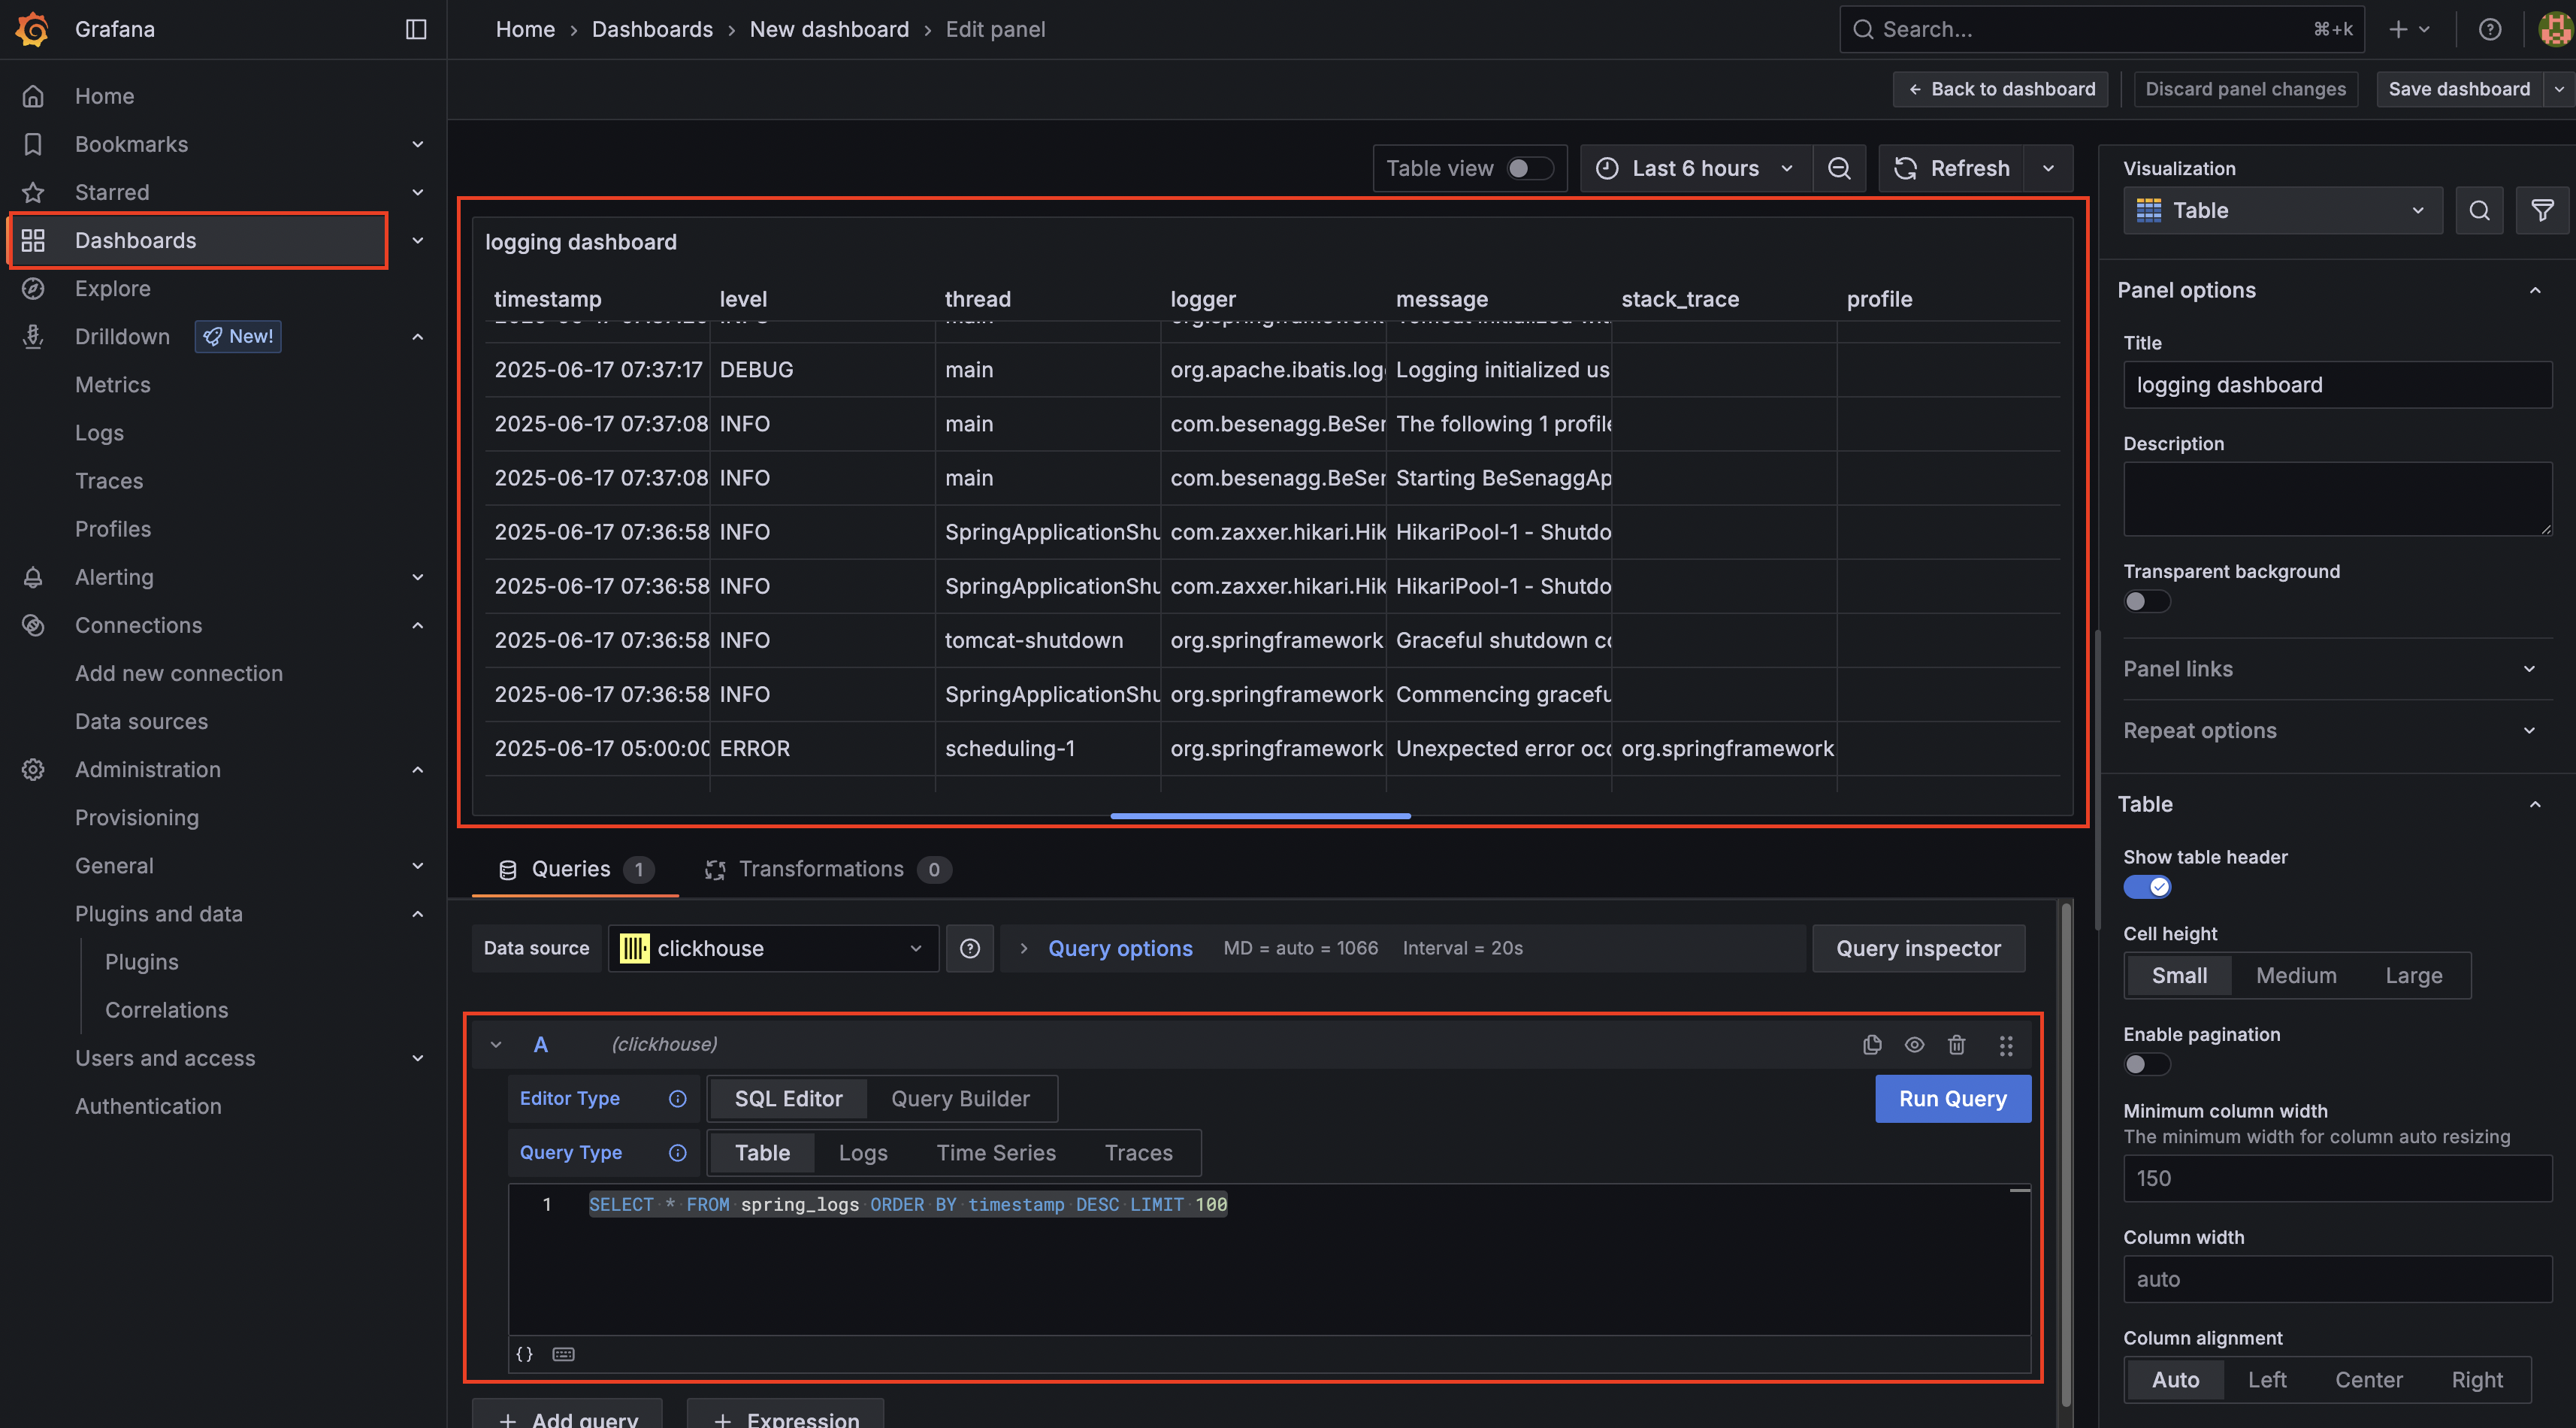
Task: Click the Grafana logo icon
Action: pyautogui.click(x=32, y=29)
